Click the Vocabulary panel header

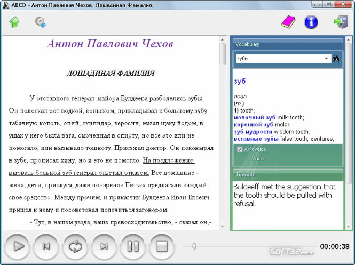tap(288, 44)
